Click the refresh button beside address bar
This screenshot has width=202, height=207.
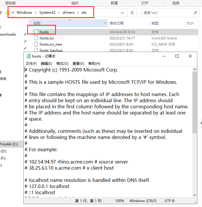(x=132, y=13)
